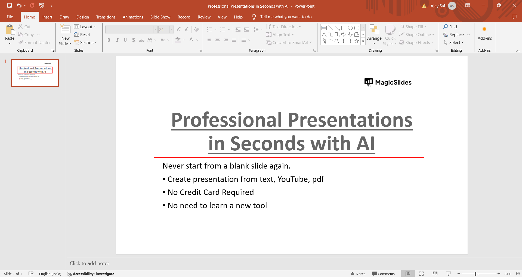Click the Paste clipboard icon

(10, 30)
